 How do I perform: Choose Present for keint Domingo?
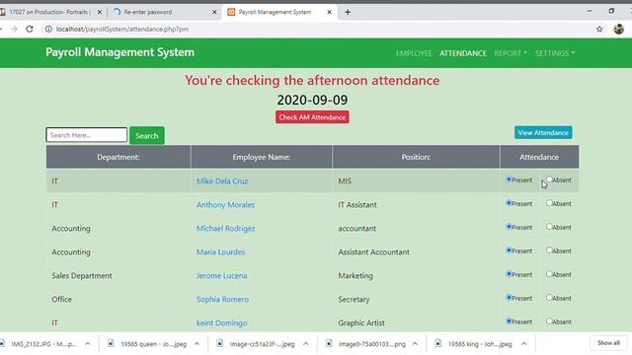point(509,321)
